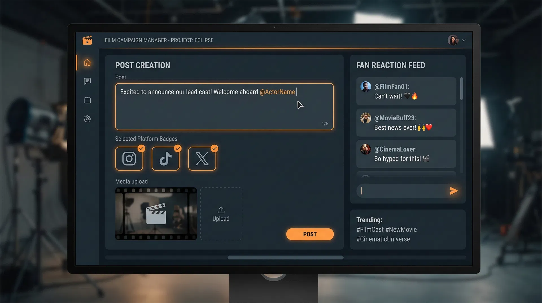Deselect the Instagram platform badge
The image size is (542, 303).
click(x=129, y=159)
